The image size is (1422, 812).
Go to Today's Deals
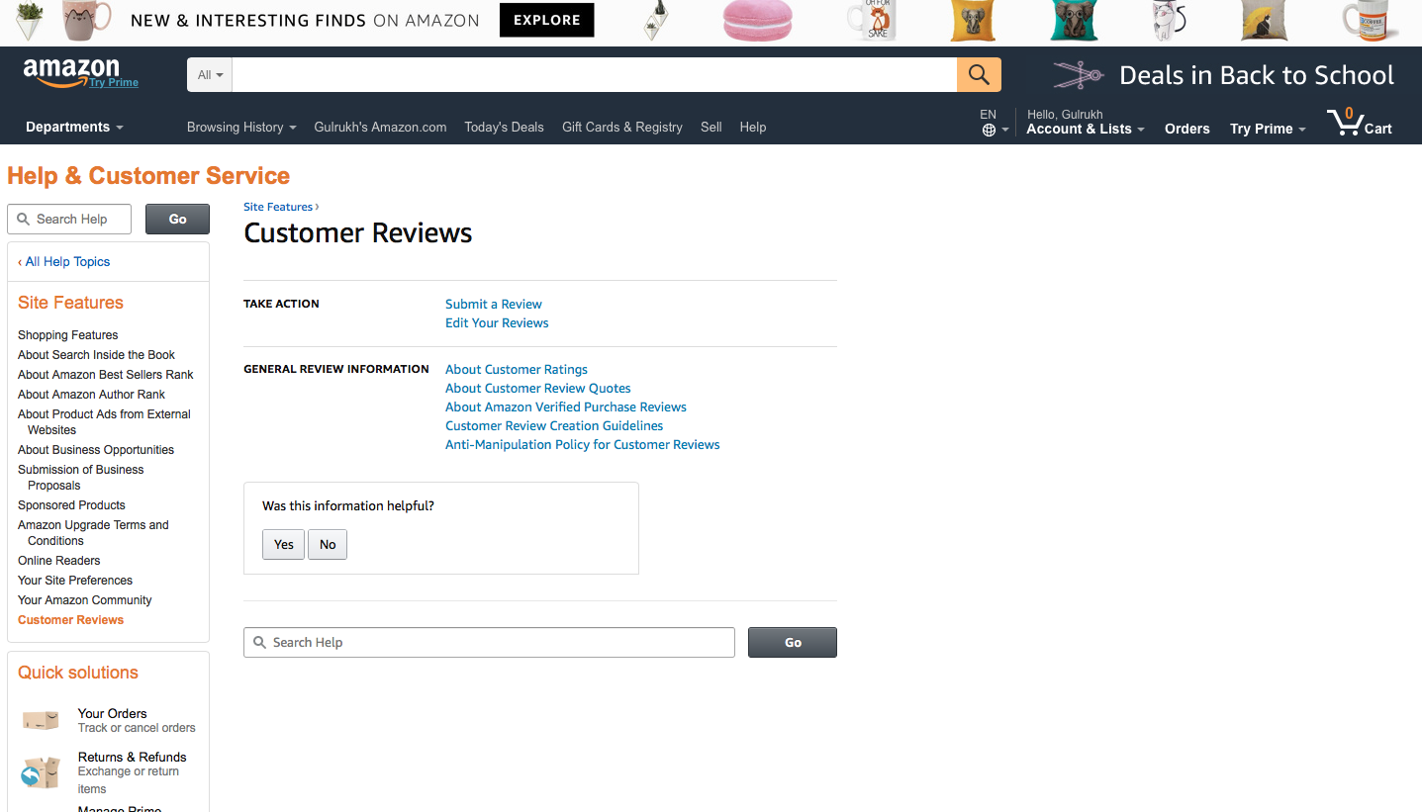pos(504,127)
